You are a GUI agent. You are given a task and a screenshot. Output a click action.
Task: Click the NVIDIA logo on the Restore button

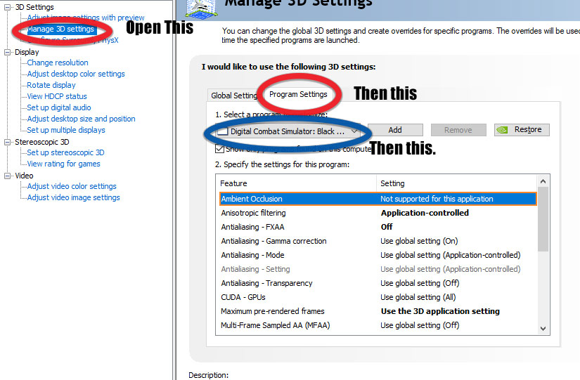click(x=502, y=130)
